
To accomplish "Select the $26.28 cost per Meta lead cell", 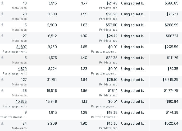I will 112,14.
